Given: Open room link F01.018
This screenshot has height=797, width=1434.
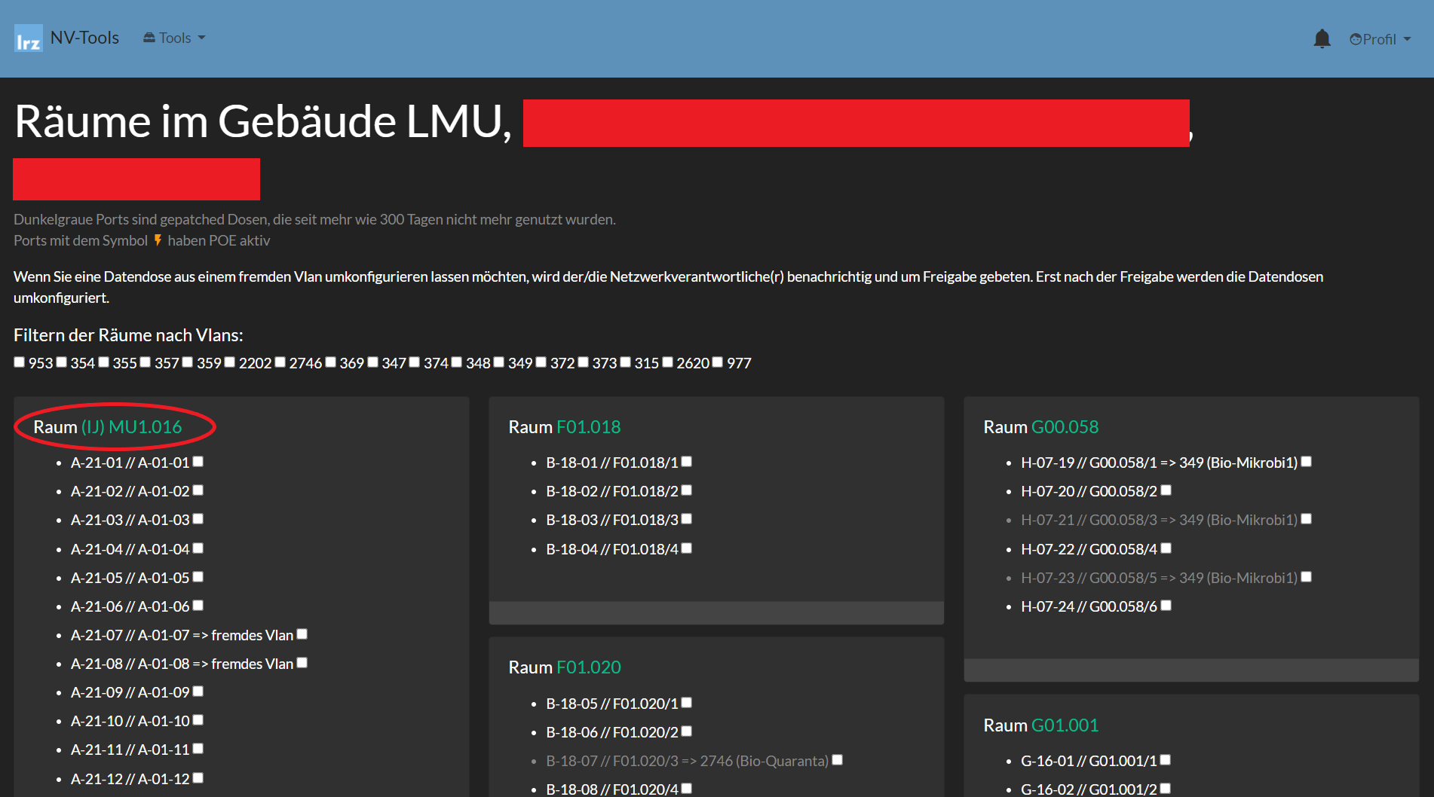Looking at the screenshot, I should (588, 427).
